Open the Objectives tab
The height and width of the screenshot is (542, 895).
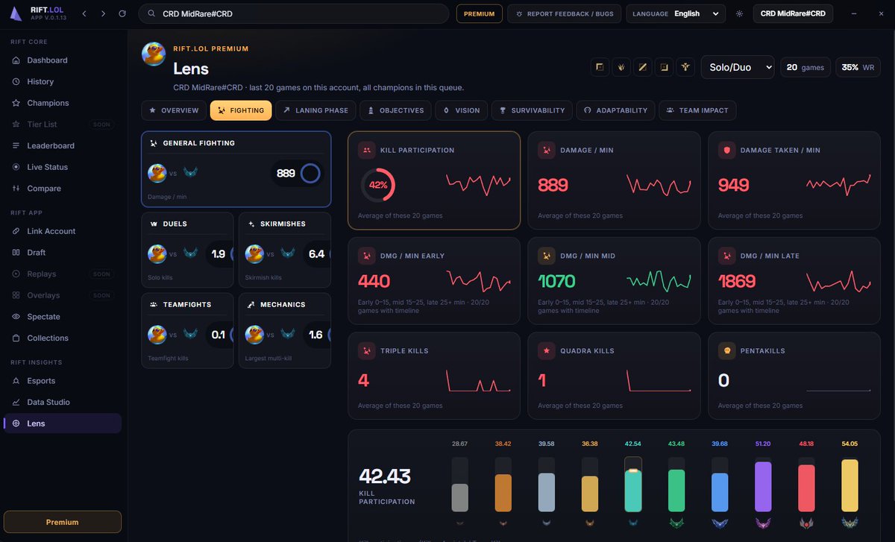point(395,110)
